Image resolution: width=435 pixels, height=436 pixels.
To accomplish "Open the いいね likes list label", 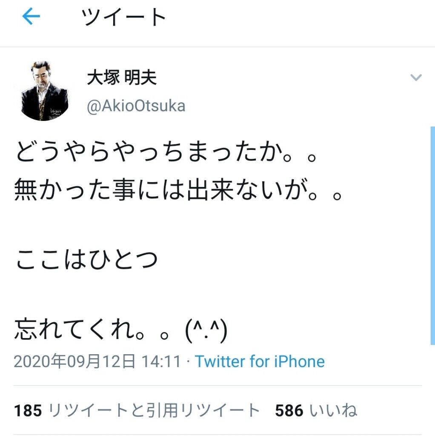I will click(x=333, y=410).
